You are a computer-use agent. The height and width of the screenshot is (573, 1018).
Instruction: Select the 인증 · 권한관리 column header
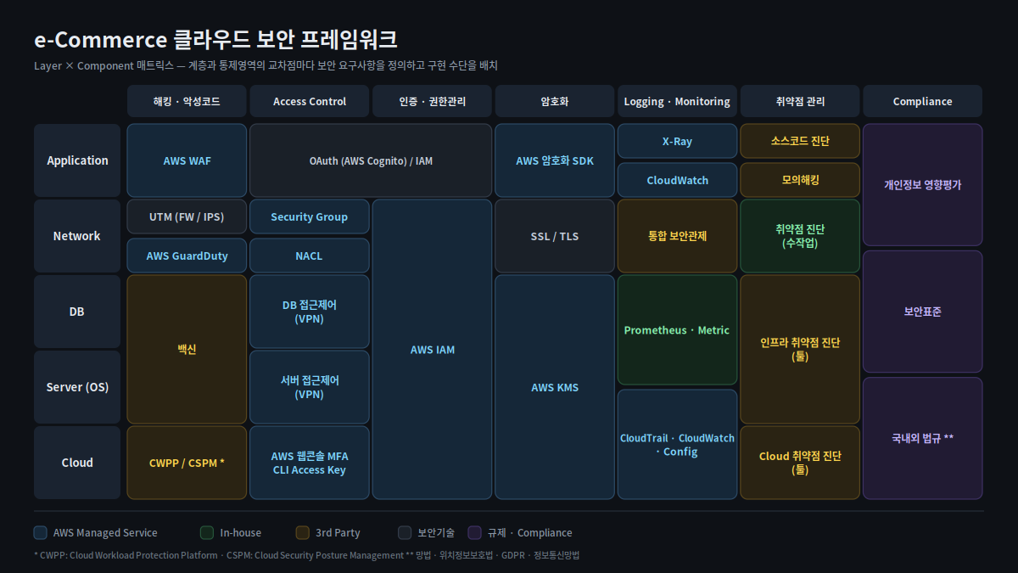coord(432,101)
